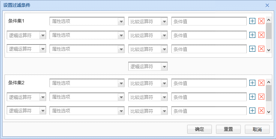Close the 设置过滤条件 dialog with the X
Image resolution: width=276 pixels, height=139 pixels.
click(x=267, y=6)
